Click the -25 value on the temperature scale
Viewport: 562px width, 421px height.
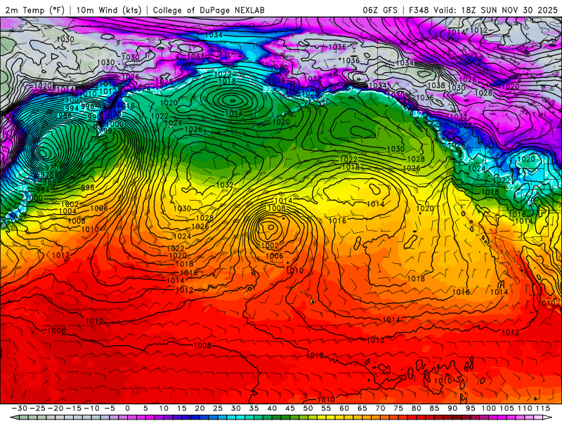(37, 408)
